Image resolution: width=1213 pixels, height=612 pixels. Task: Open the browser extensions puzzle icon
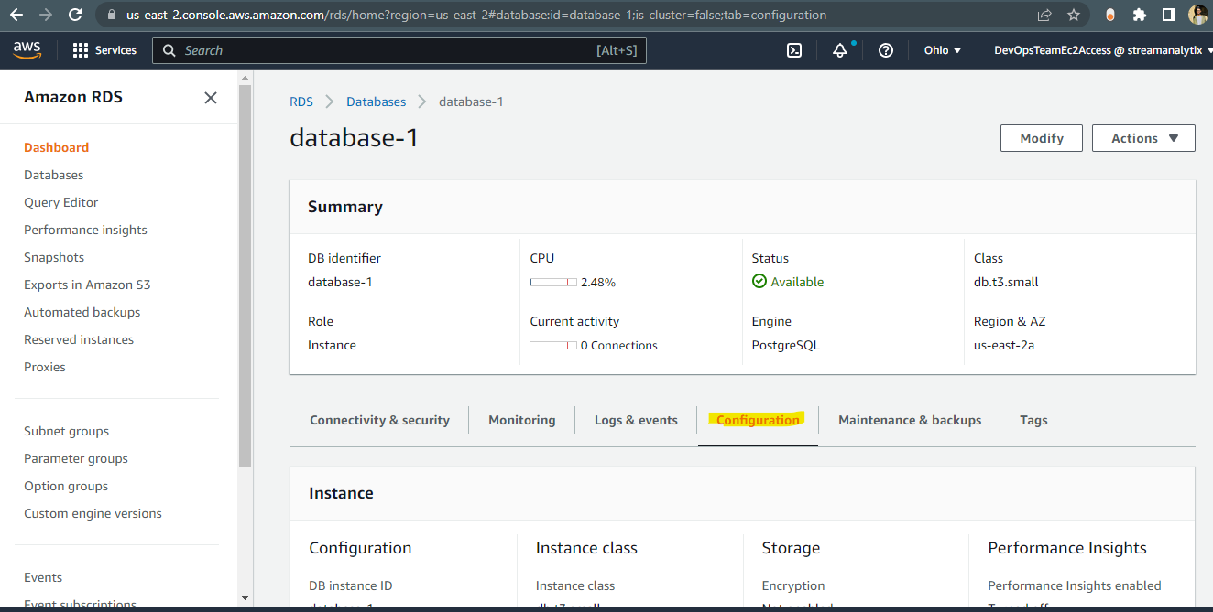click(1140, 15)
